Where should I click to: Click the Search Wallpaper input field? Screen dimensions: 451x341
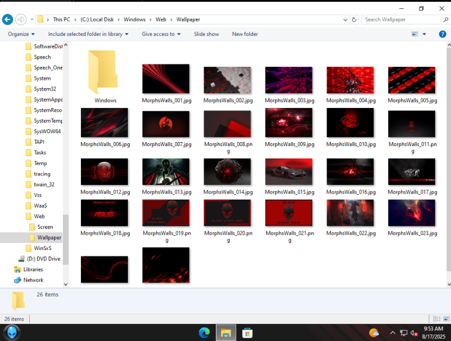402,19
